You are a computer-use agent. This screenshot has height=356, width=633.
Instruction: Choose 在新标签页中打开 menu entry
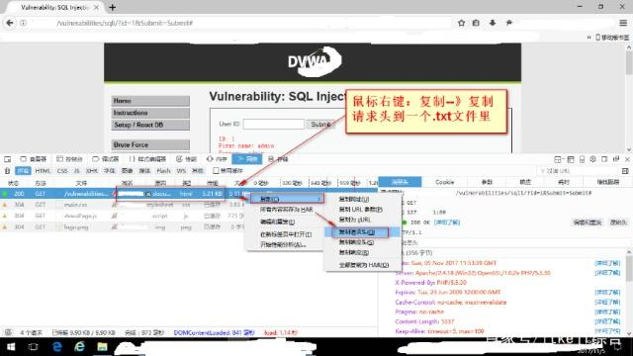coord(286,234)
